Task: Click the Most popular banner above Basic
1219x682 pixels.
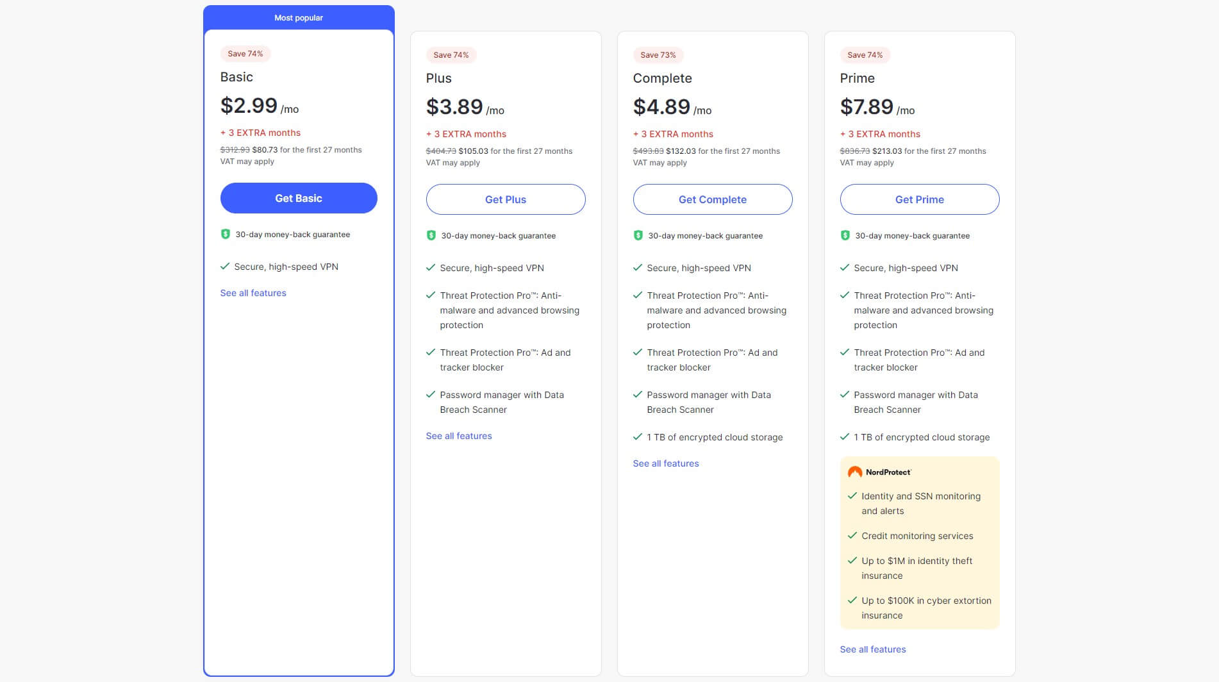Action: [299, 17]
